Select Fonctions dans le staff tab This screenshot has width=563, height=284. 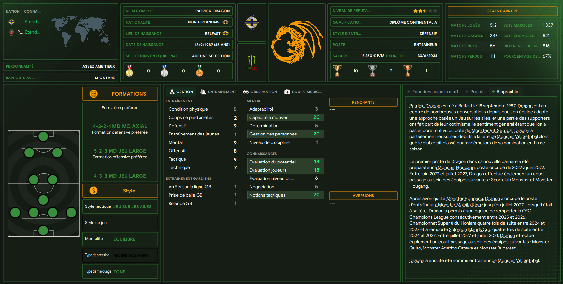point(433,92)
